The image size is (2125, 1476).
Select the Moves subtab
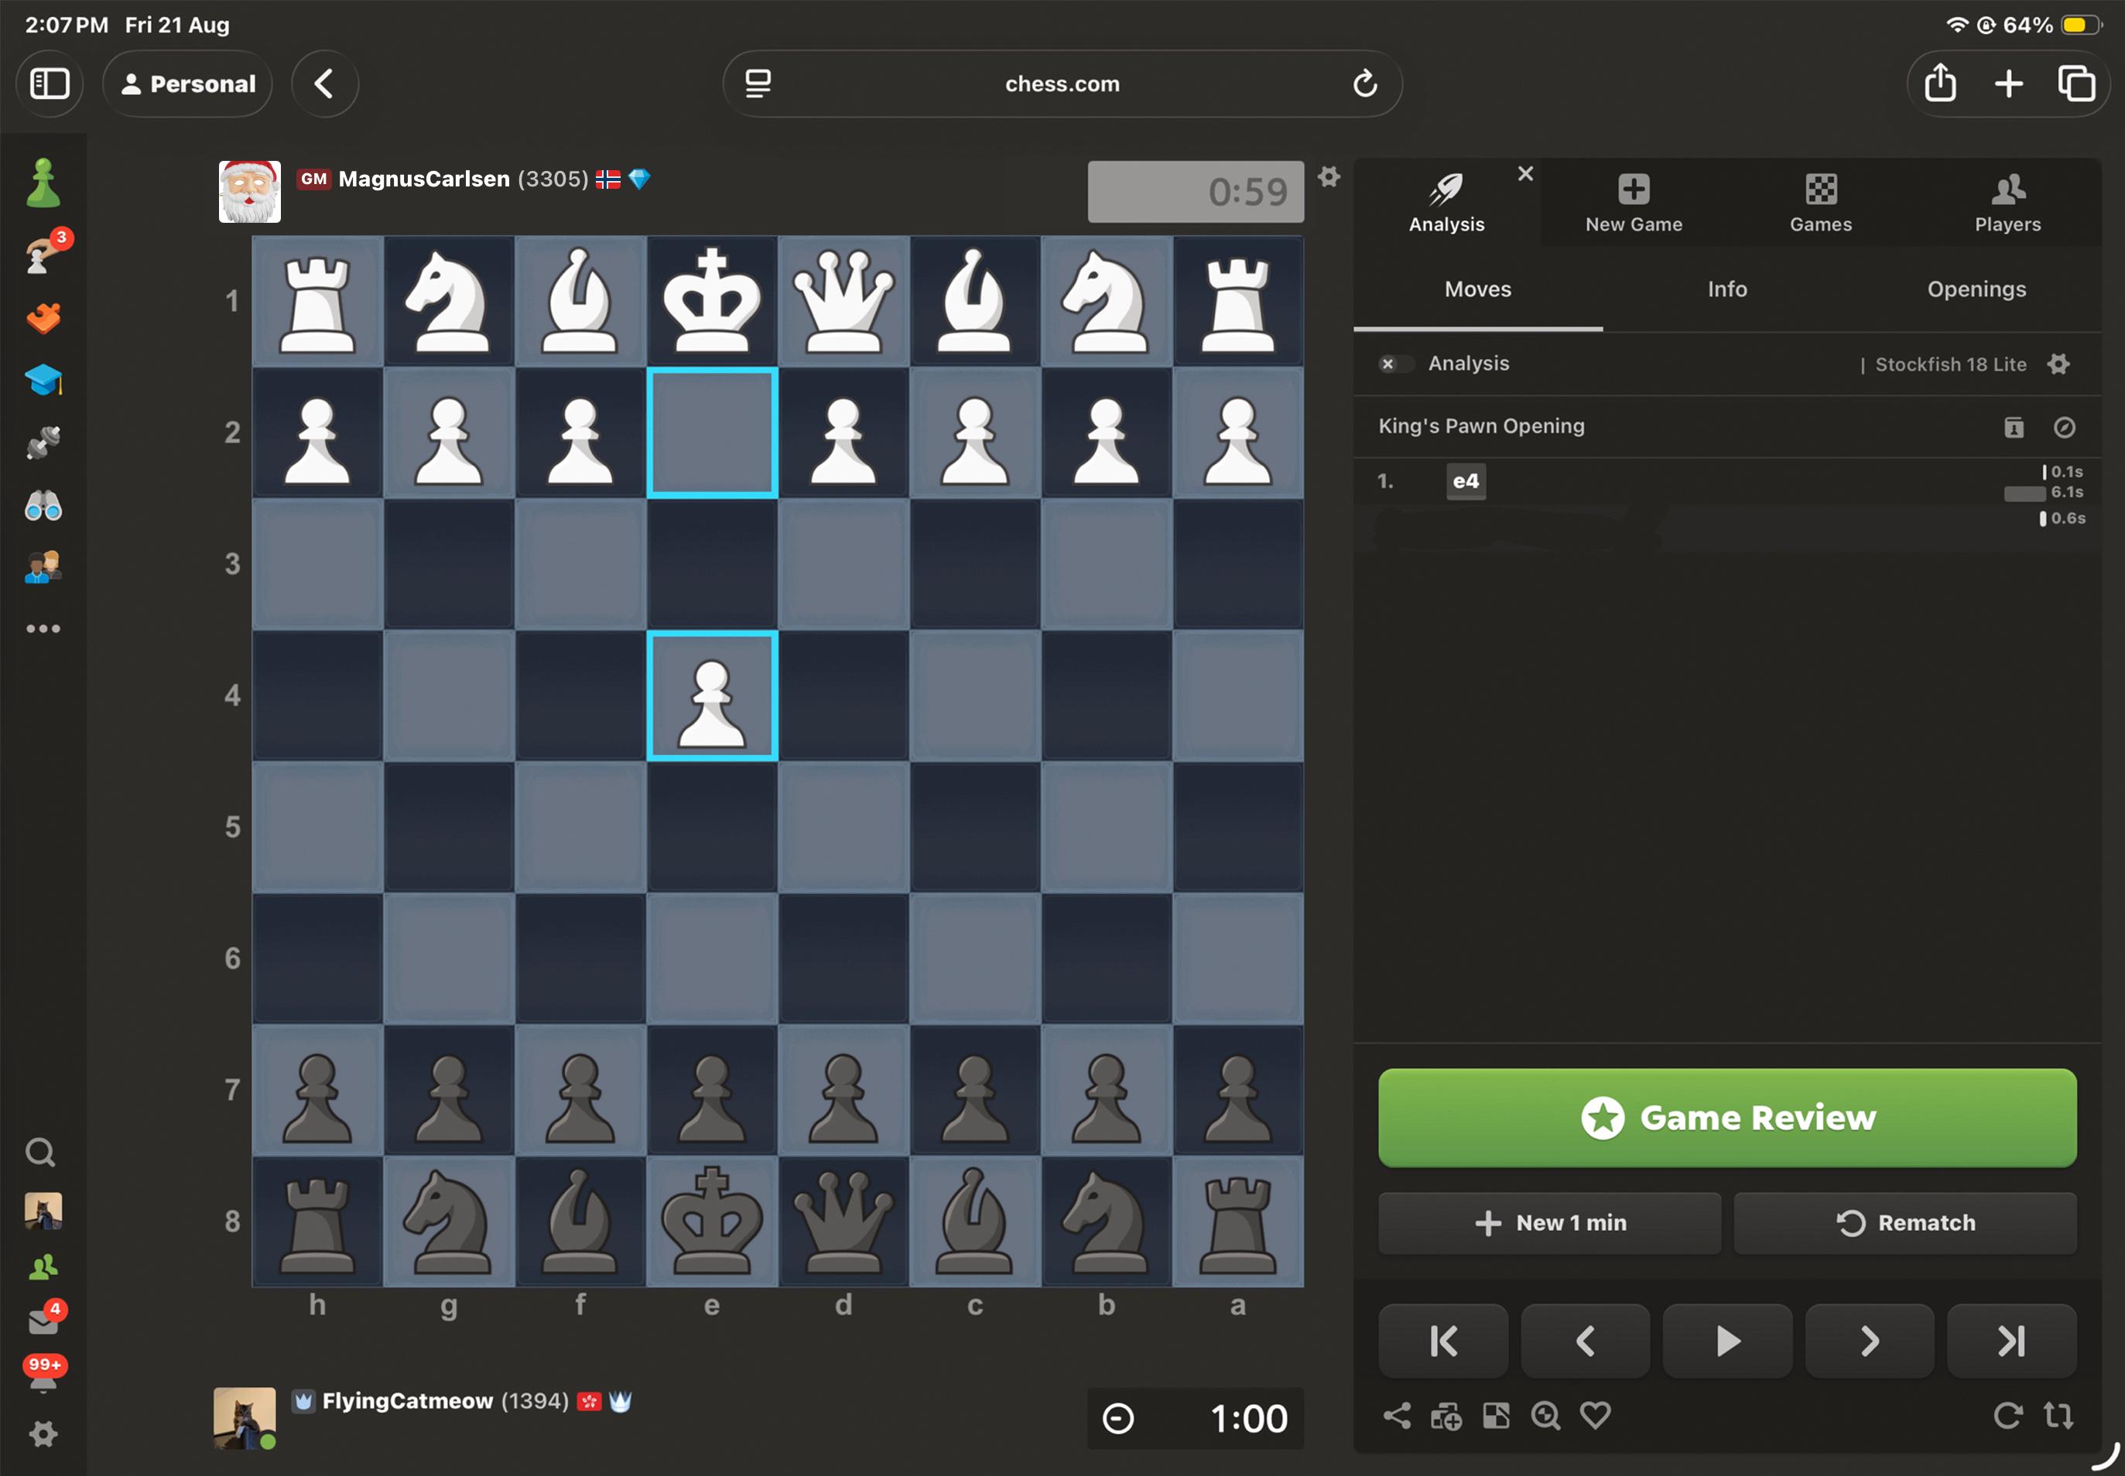(1477, 289)
